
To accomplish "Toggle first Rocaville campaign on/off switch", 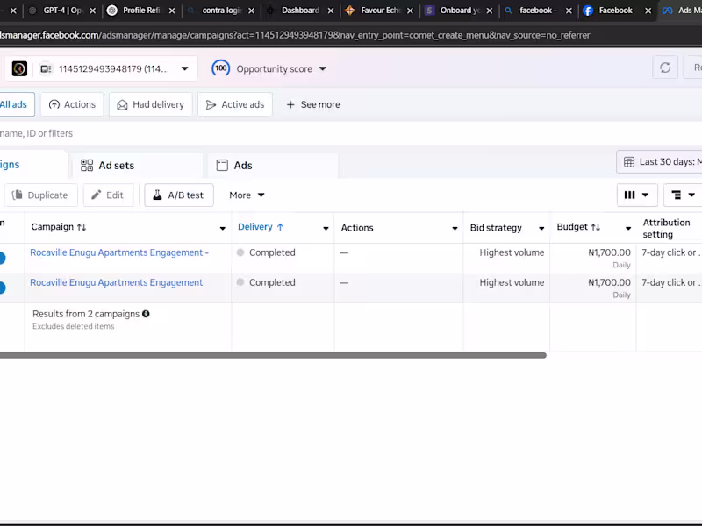I will (x=2, y=258).
